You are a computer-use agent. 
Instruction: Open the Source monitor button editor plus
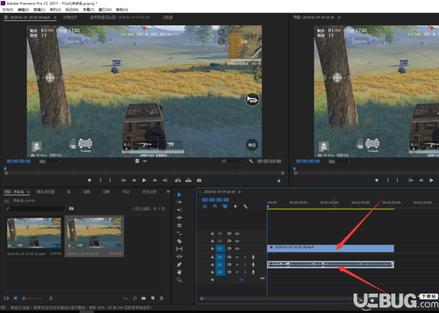tap(279, 181)
